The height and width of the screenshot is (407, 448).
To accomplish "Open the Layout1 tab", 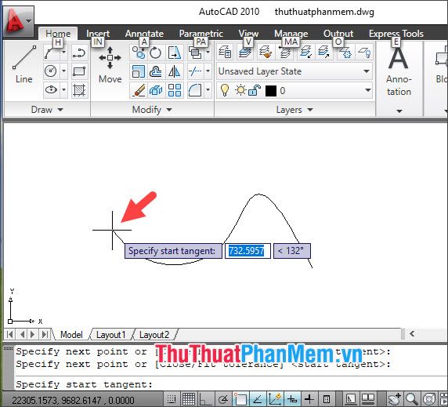I will (x=111, y=334).
